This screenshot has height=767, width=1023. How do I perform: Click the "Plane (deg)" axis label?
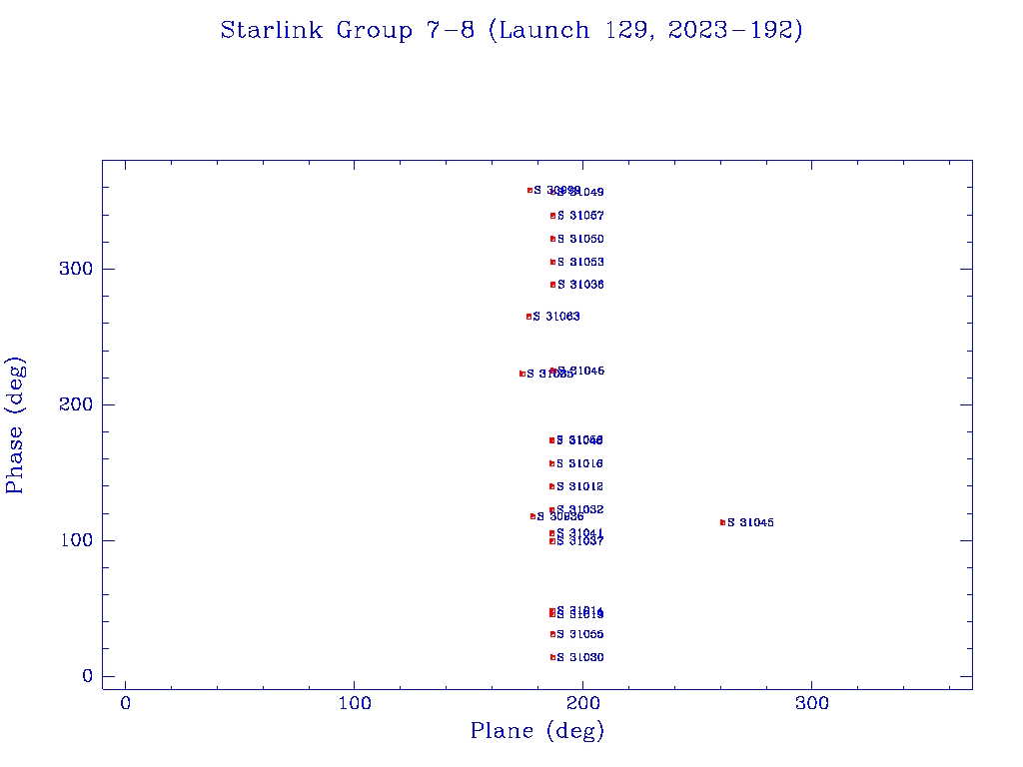(537, 731)
